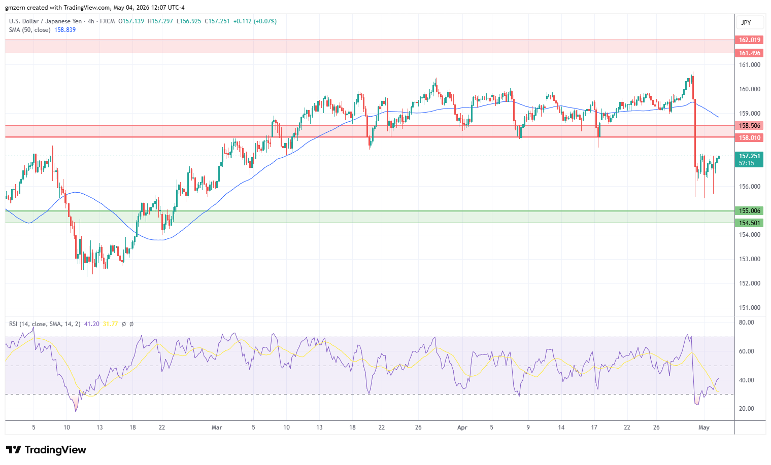Click the close price C157.251

(217, 21)
